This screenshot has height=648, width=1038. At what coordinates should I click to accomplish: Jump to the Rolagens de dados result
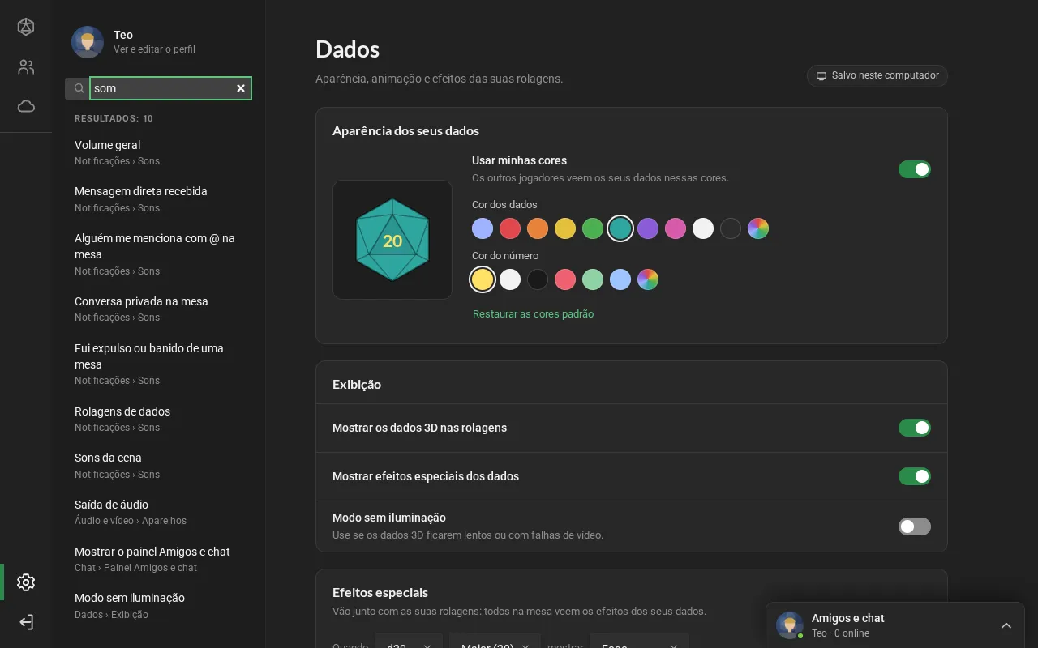tap(158, 419)
